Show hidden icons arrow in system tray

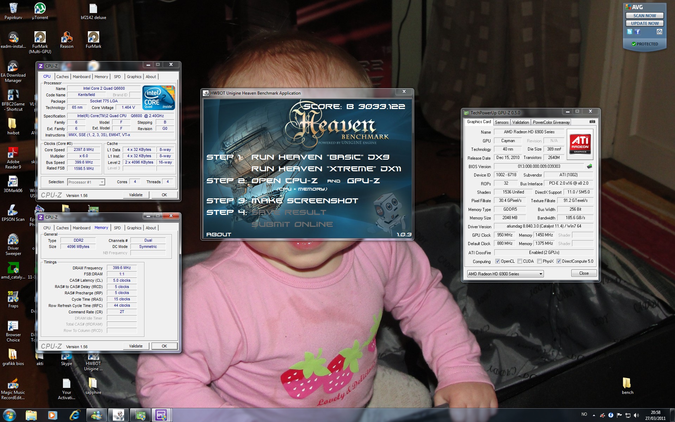[x=594, y=415]
